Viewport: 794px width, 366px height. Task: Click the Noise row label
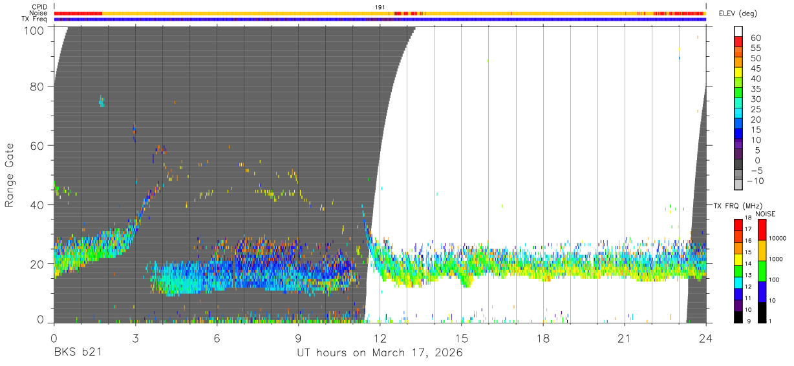[x=38, y=13]
